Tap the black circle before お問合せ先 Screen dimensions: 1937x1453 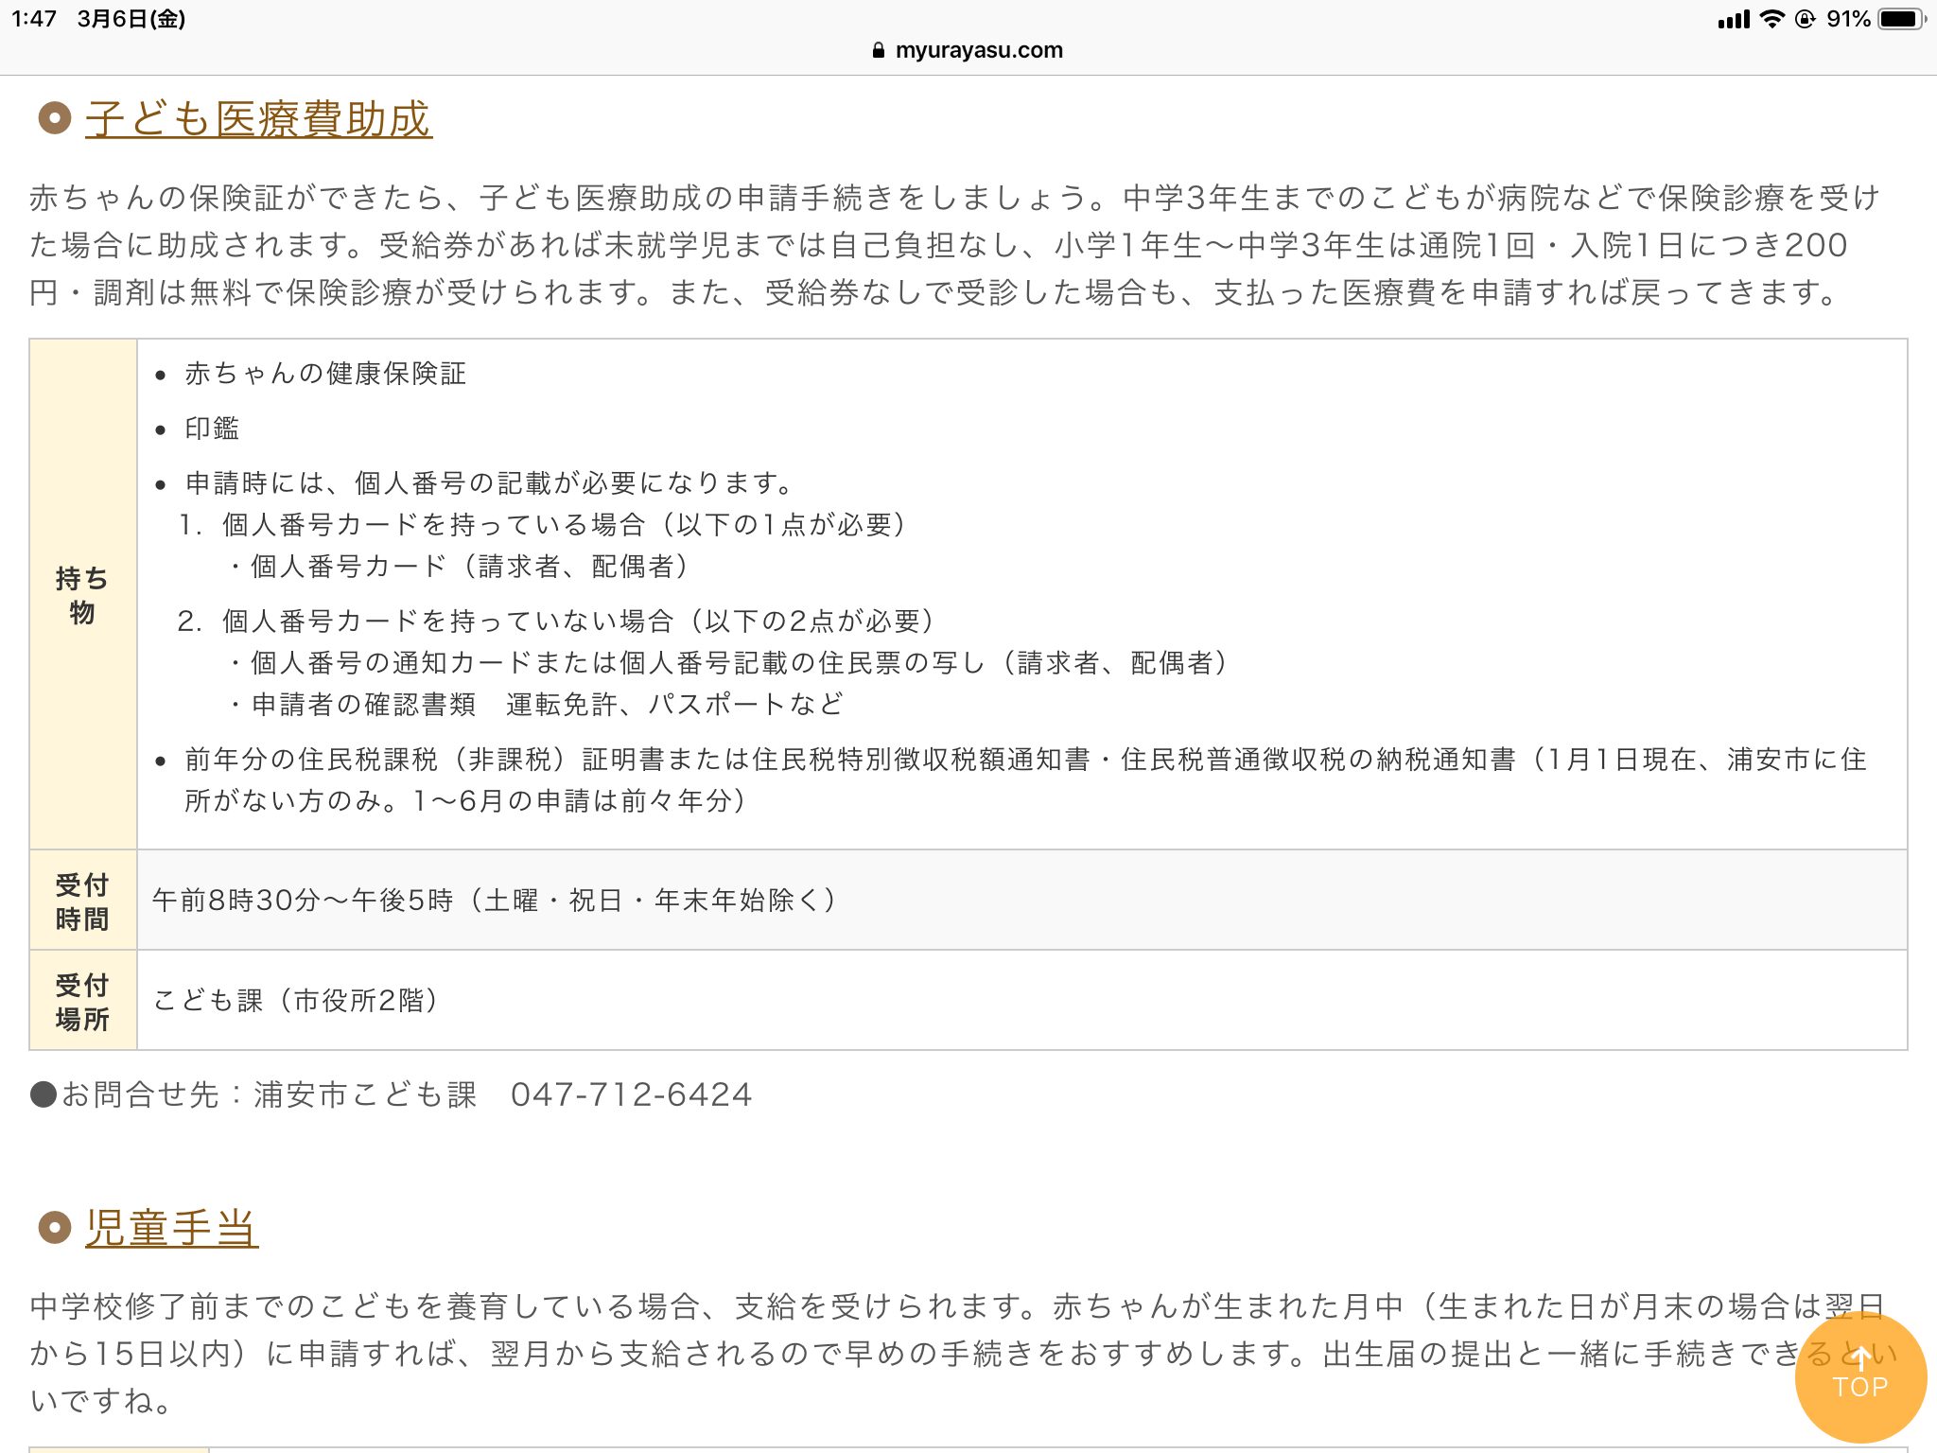(x=44, y=1094)
